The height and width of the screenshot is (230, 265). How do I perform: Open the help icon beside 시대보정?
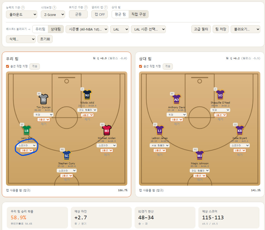(x=54, y=8)
